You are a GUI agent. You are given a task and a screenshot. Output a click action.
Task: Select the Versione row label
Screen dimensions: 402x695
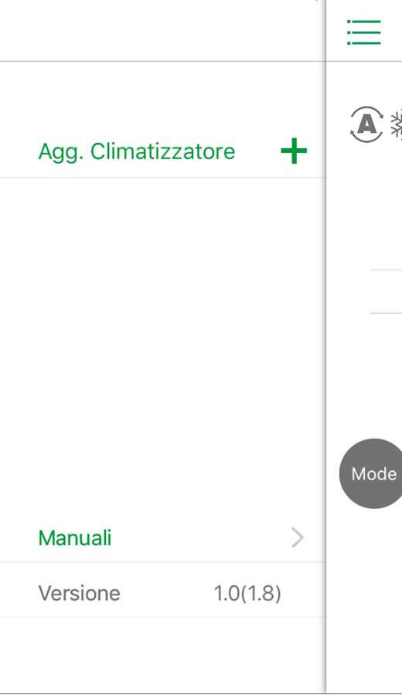tap(79, 593)
